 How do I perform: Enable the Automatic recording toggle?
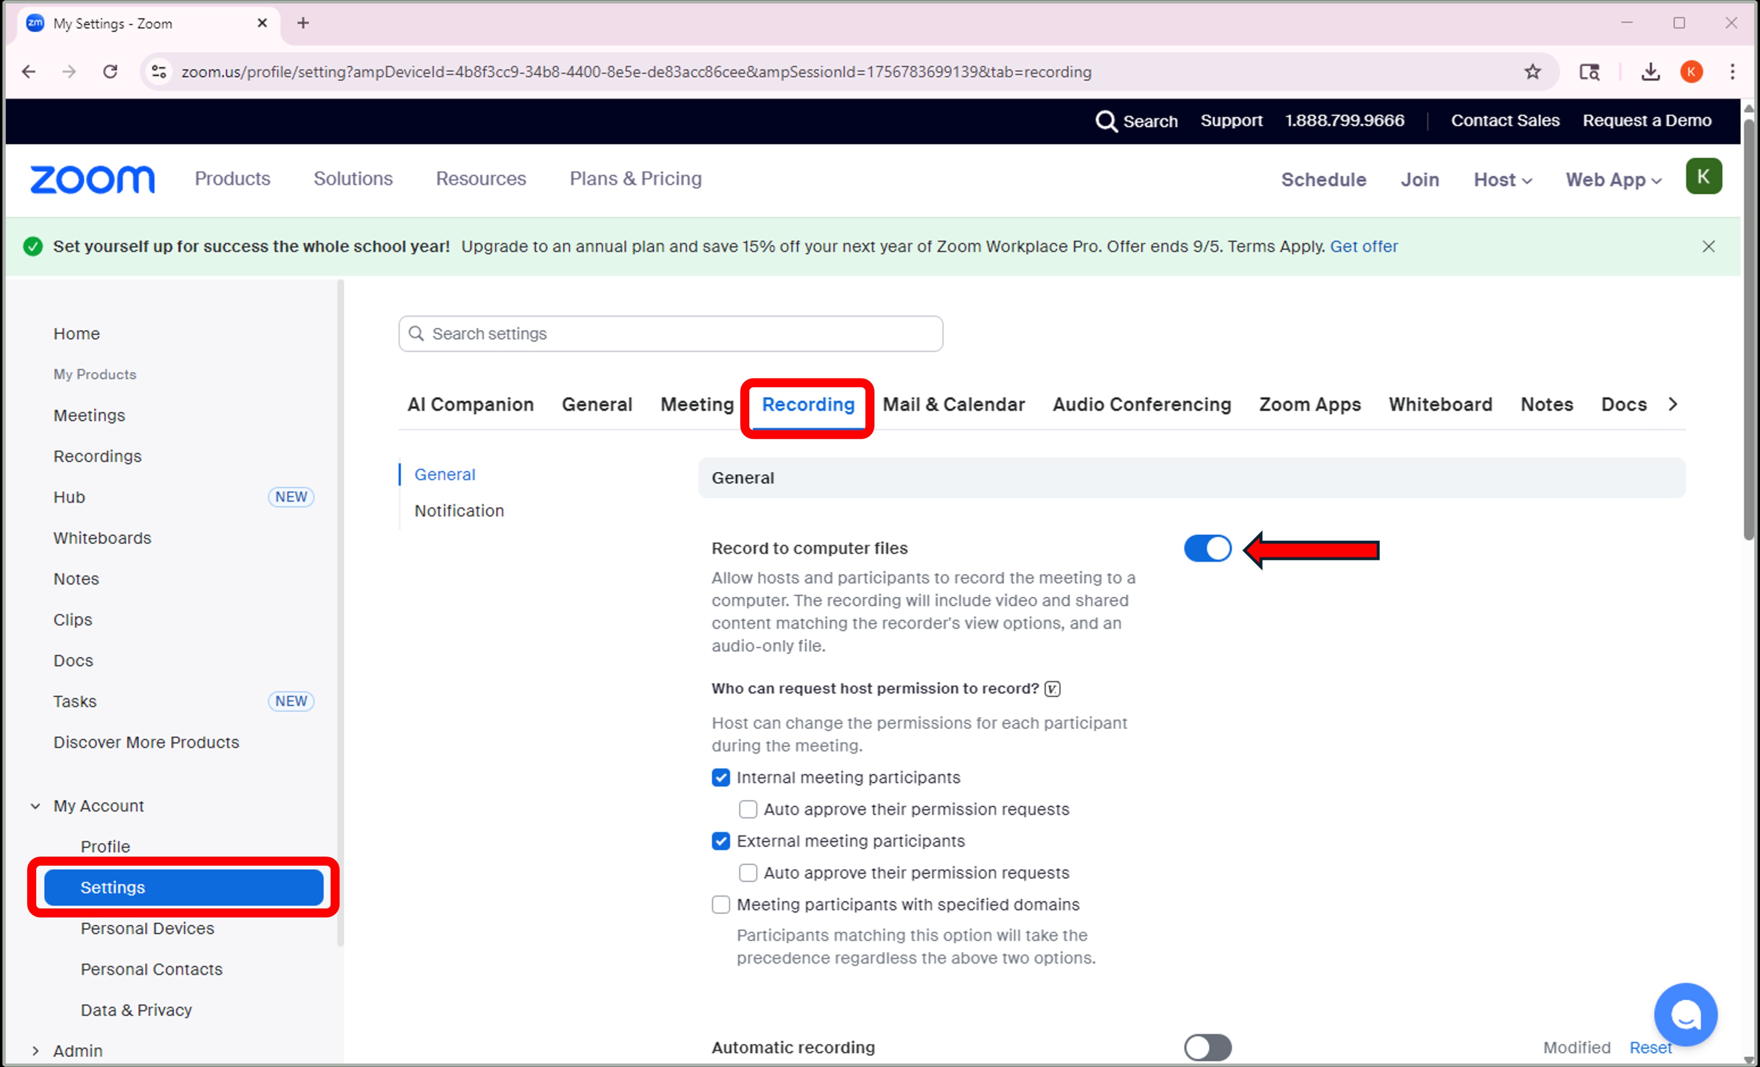(1207, 1047)
